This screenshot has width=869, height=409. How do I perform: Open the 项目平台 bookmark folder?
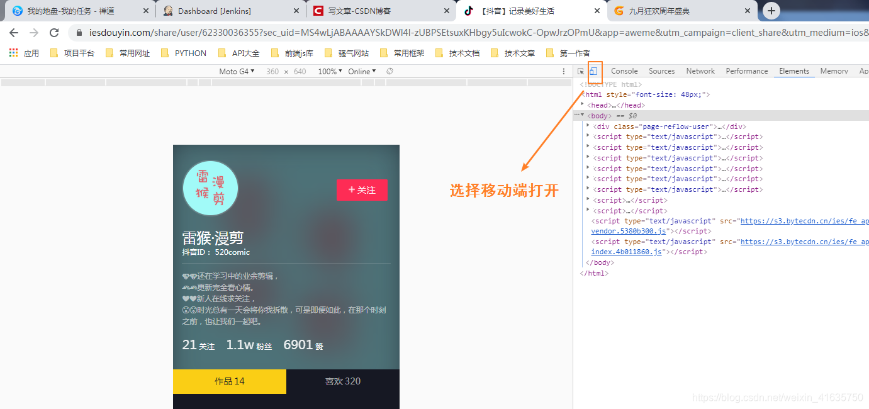(x=72, y=53)
